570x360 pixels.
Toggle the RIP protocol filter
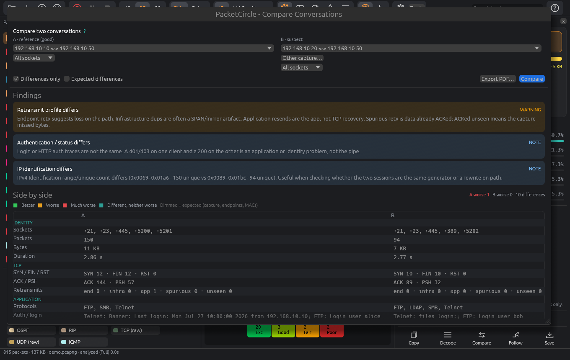(83, 330)
